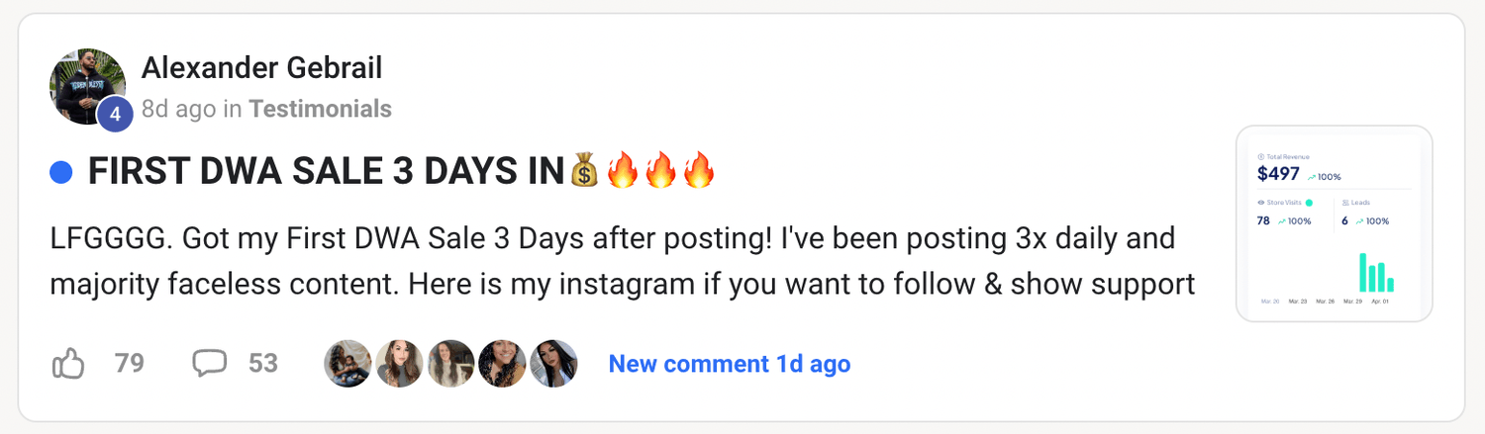This screenshot has width=1485, height=434.
Task: Click the level 4 badge
Action: (x=115, y=115)
